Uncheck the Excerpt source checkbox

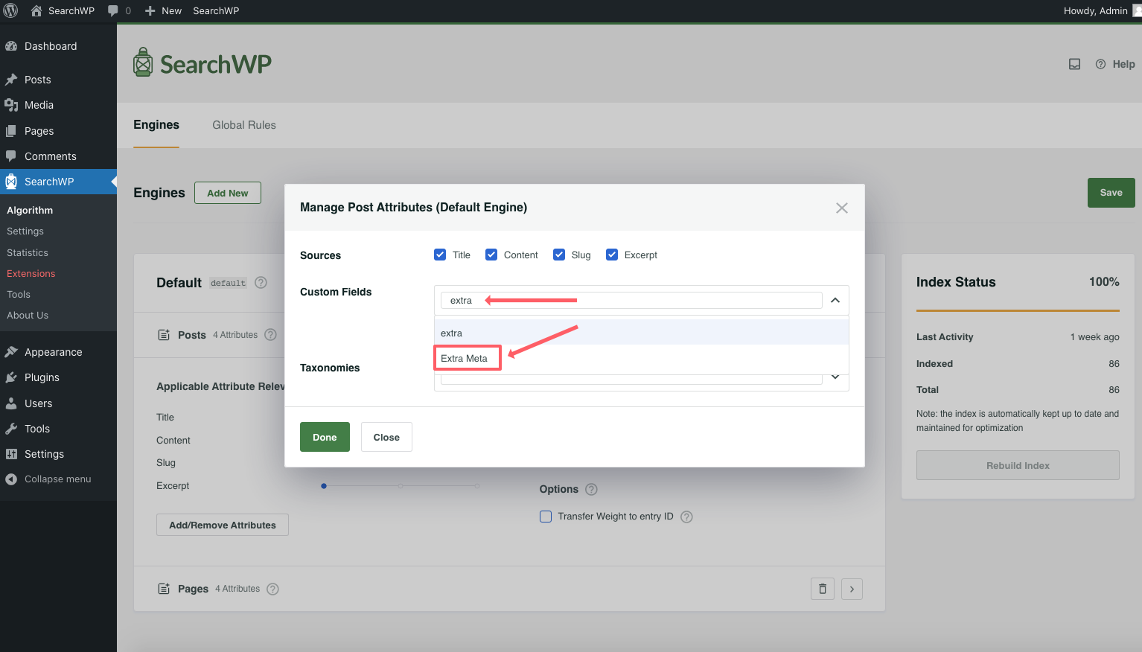tap(612, 255)
